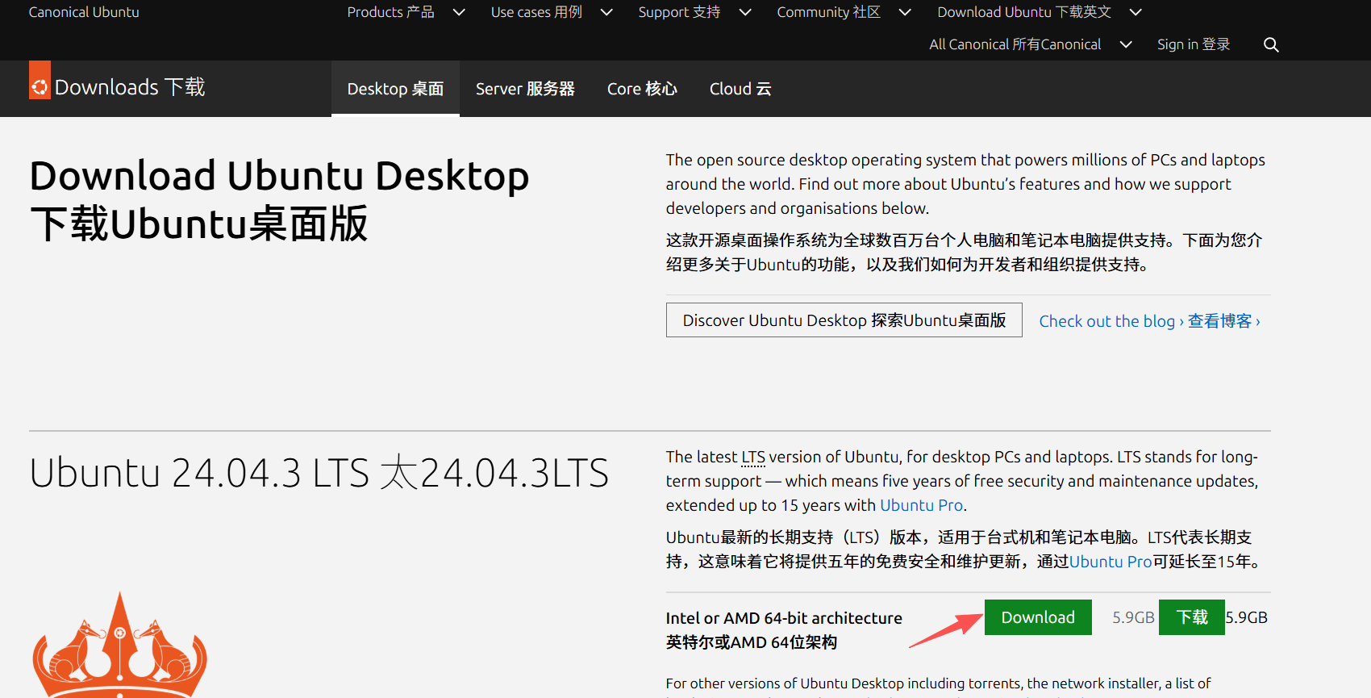
Task: Open the Ubuntu Pro link in English paragraph
Action: pos(921,505)
